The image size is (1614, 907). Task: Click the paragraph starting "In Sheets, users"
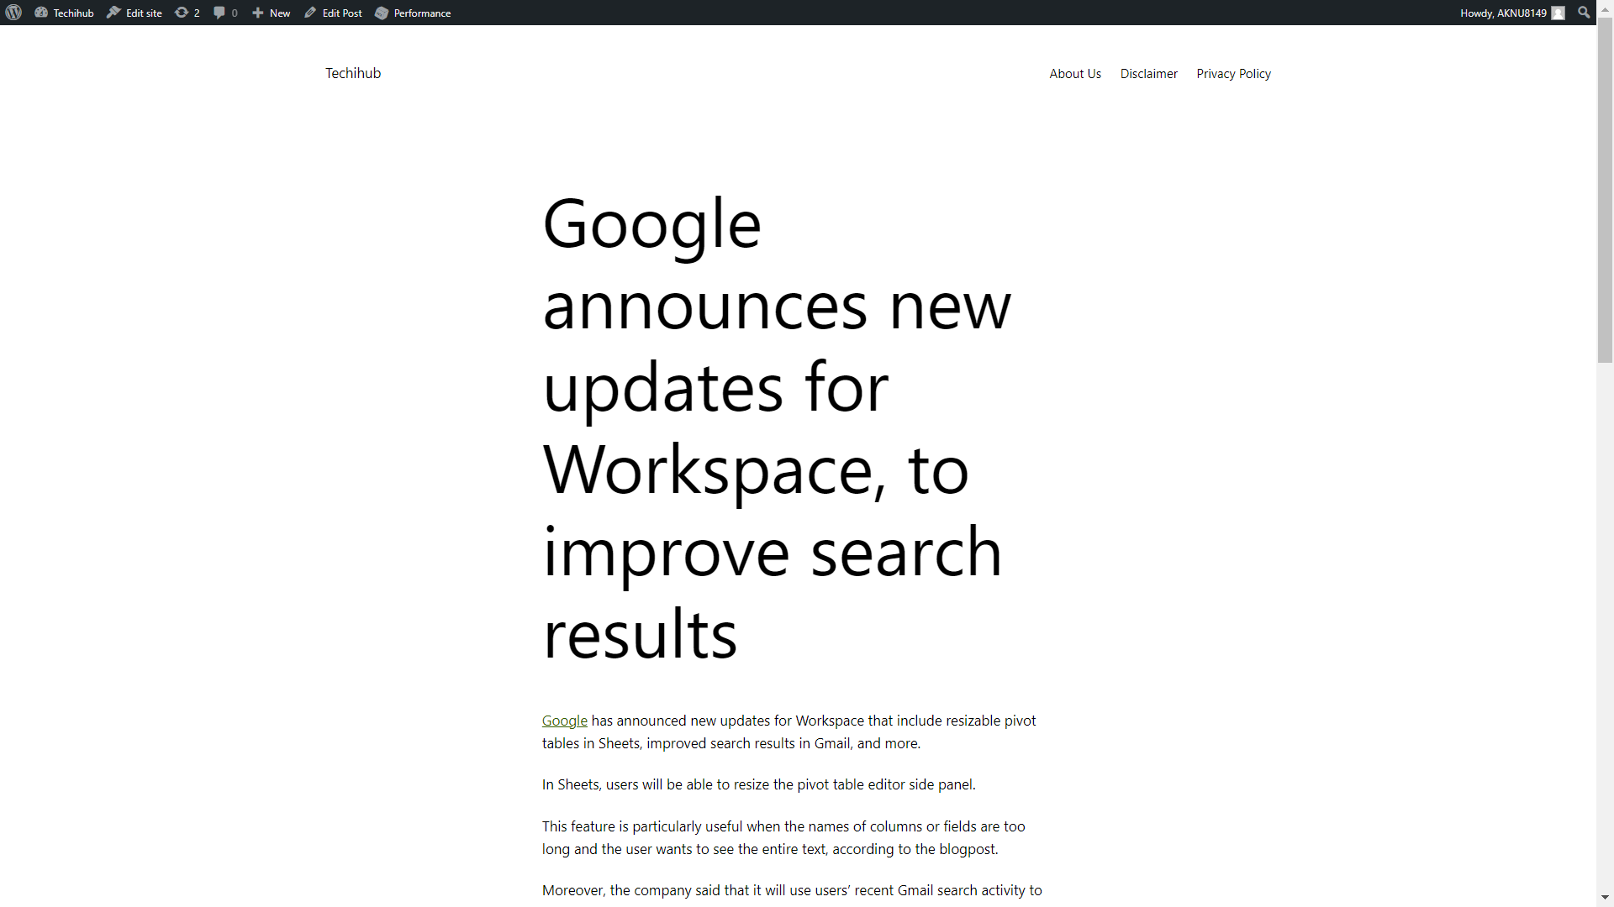point(758,784)
